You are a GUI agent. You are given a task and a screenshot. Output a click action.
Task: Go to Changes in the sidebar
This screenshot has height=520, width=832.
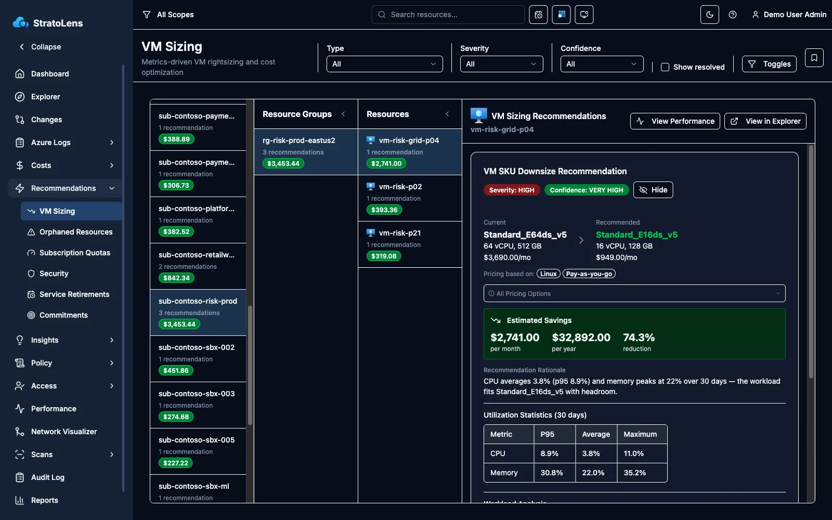(x=66, y=120)
